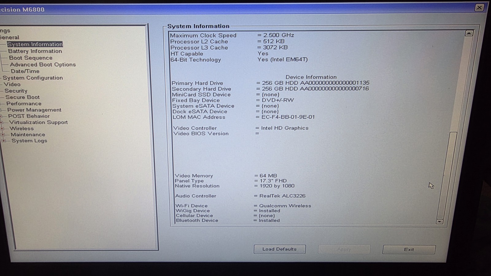Select Video category in tree
Viewport: 491px width, 276px height.
tap(12, 84)
